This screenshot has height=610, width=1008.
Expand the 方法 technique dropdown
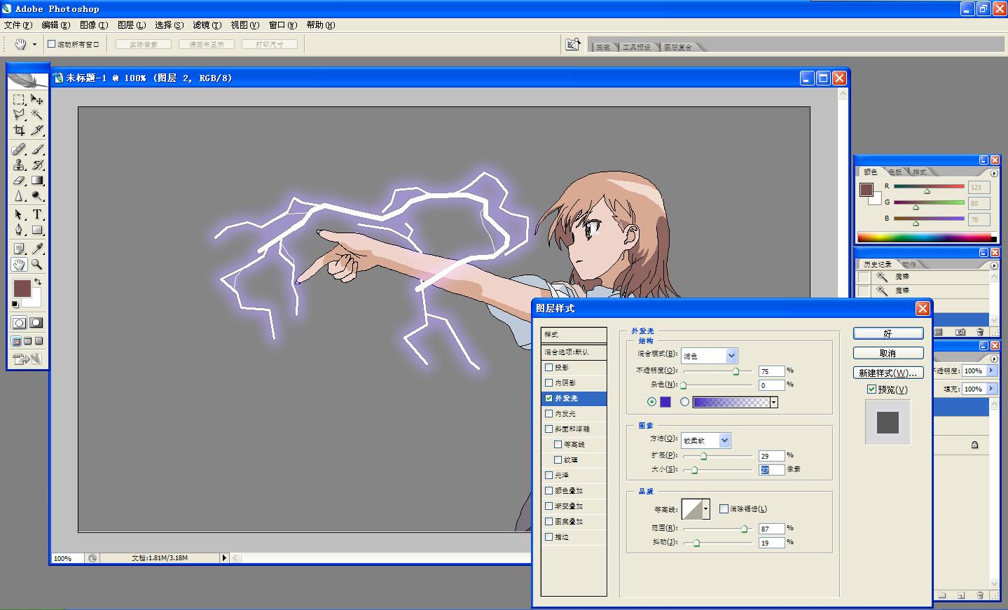pyautogui.click(x=724, y=441)
